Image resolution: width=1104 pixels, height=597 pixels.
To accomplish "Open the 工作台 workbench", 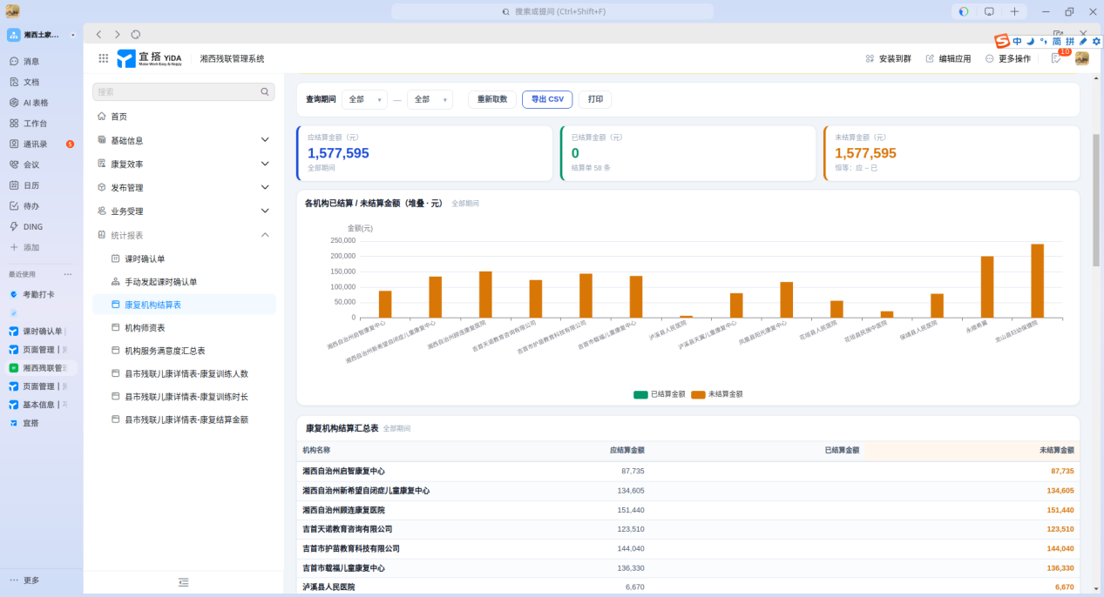I will [x=28, y=124].
